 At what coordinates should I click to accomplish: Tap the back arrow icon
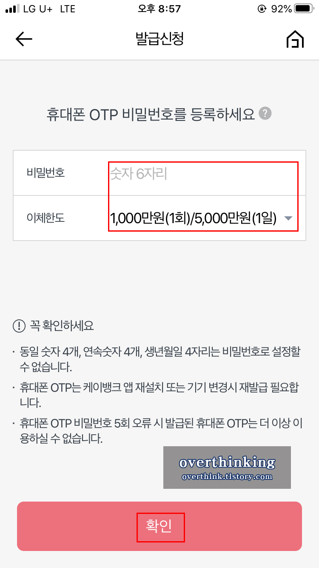click(24, 39)
